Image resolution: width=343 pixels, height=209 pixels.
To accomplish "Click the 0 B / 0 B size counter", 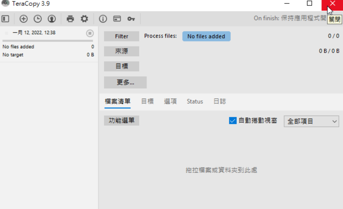I will [x=329, y=51].
